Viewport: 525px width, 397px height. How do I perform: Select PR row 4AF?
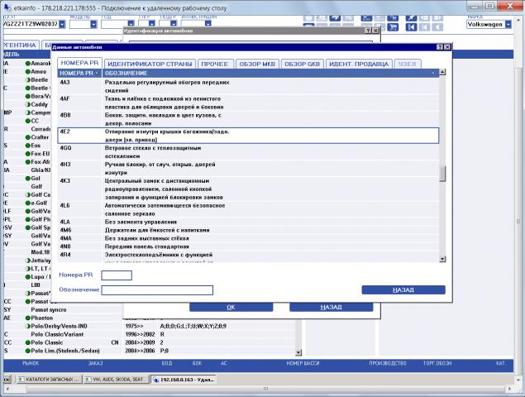[x=248, y=103]
